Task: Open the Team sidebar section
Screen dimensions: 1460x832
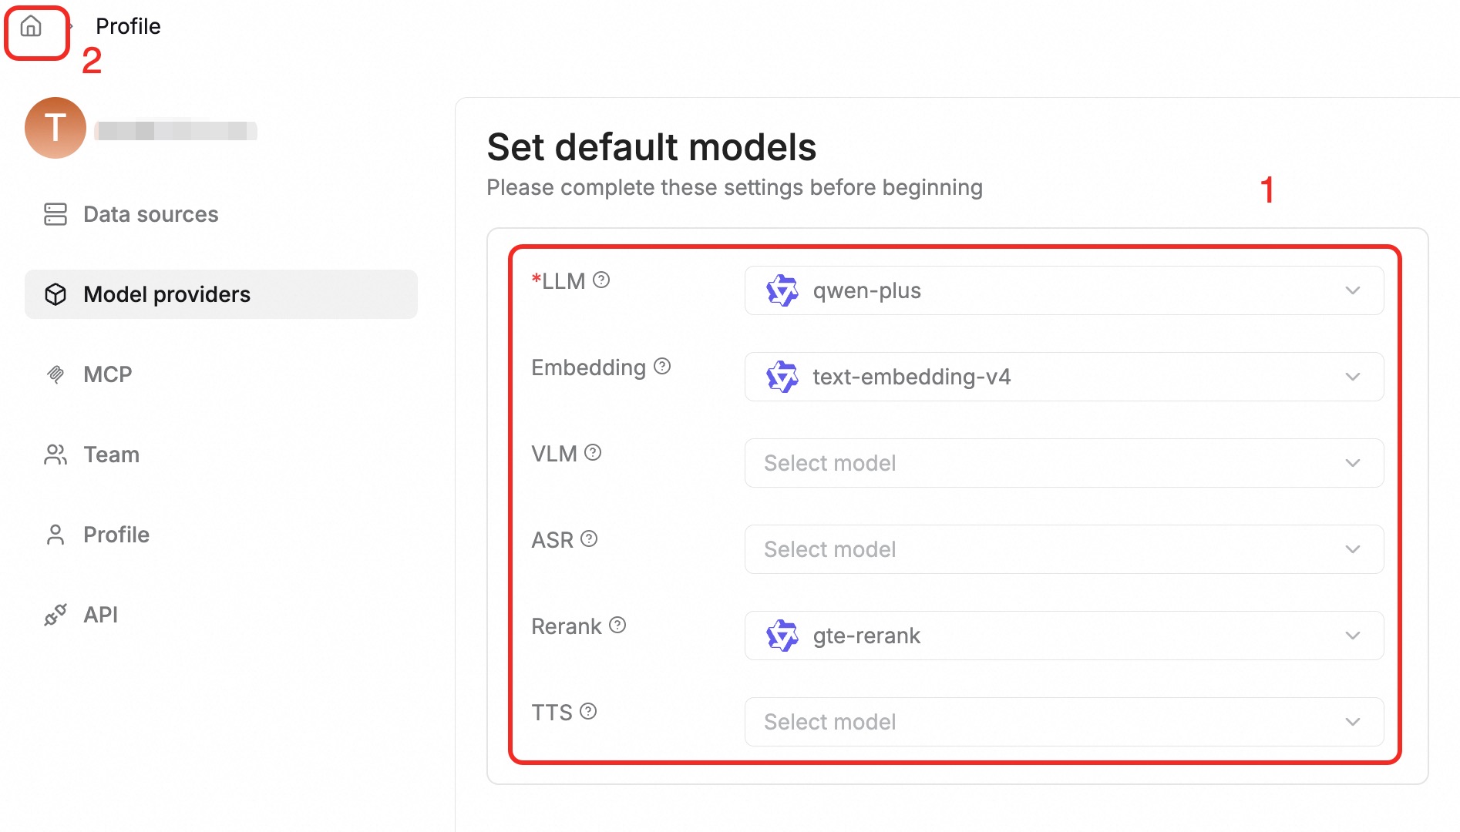Action: (111, 455)
